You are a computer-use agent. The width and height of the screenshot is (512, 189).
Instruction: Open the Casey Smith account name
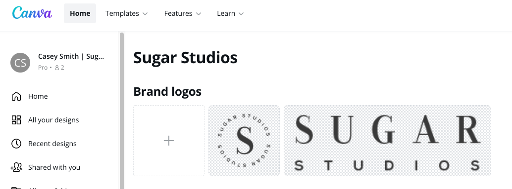(71, 56)
